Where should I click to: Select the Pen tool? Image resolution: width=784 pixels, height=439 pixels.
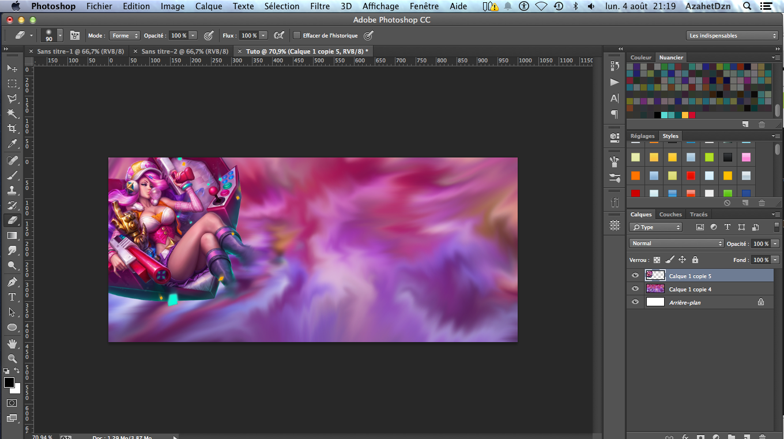(x=12, y=282)
